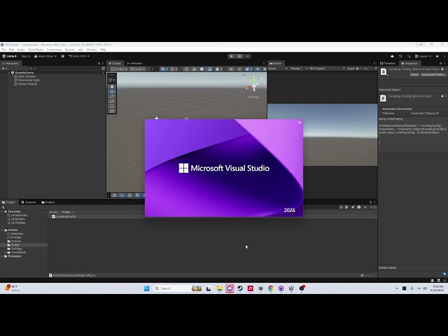Screen dimensions: 448x336
Task: Click the Windows Start button
Action: [146, 288]
